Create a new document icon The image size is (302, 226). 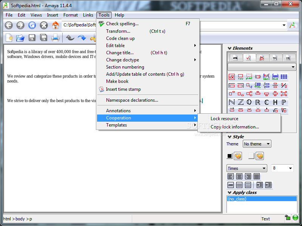point(9,38)
